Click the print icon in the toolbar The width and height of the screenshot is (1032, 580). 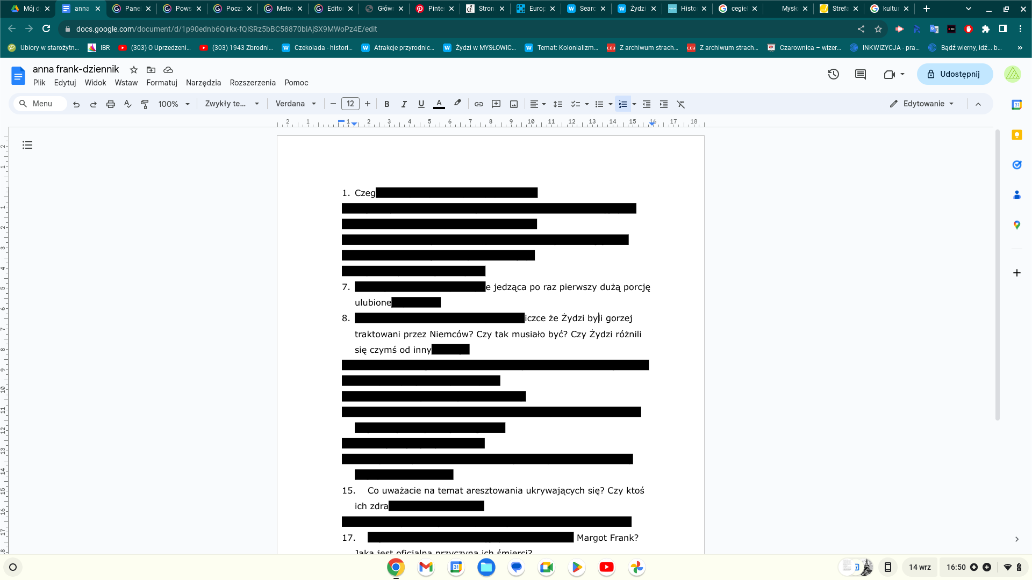(111, 104)
